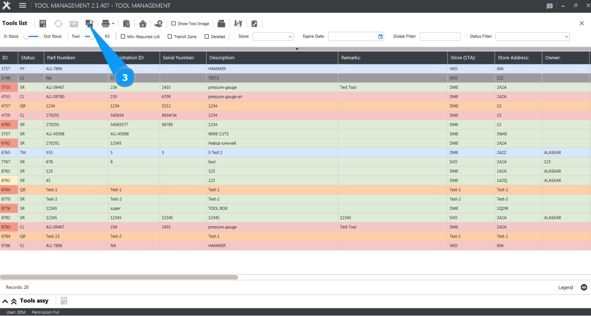The width and height of the screenshot is (591, 316).
Task: Open the Expire Date calendar picker
Action: [380, 36]
